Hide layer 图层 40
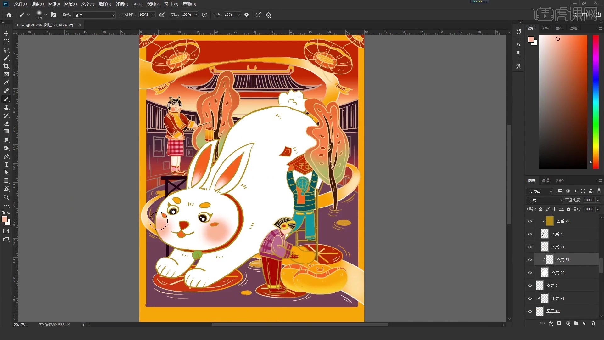The height and width of the screenshot is (340, 604). (530, 311)
